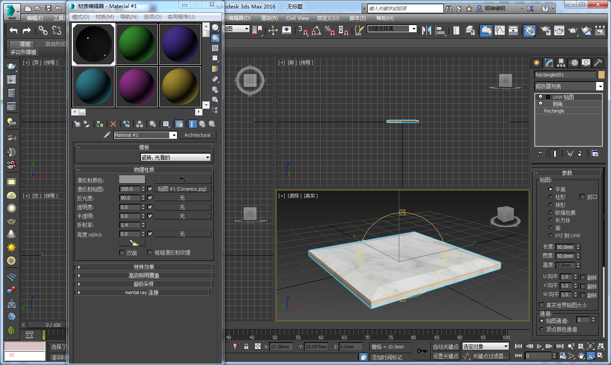Expand the 超级采样 rollout
The image size is (611, 365).
(144, 284)
